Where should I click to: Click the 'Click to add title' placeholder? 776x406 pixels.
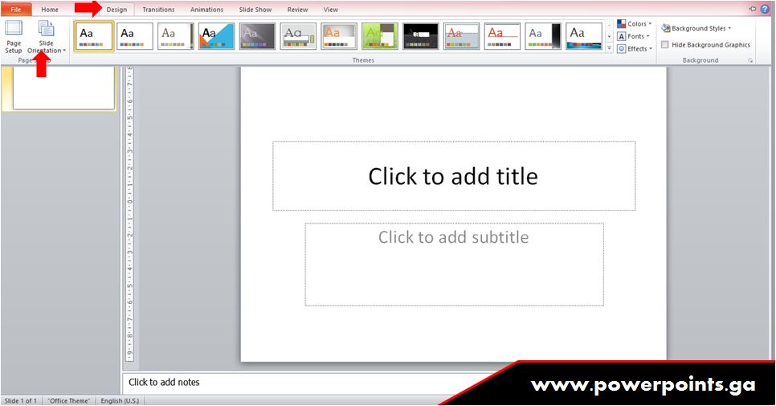coord(453,176)
